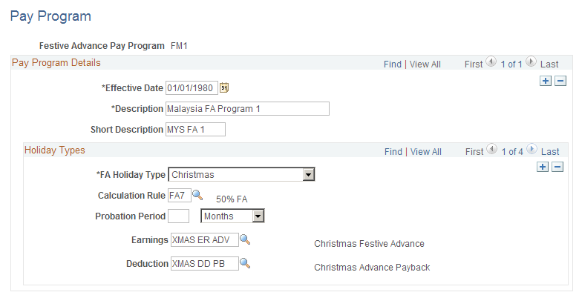Click Find in Holiday Types header
579x295 pixels.
pyautogui.click(x=393, y=151)
